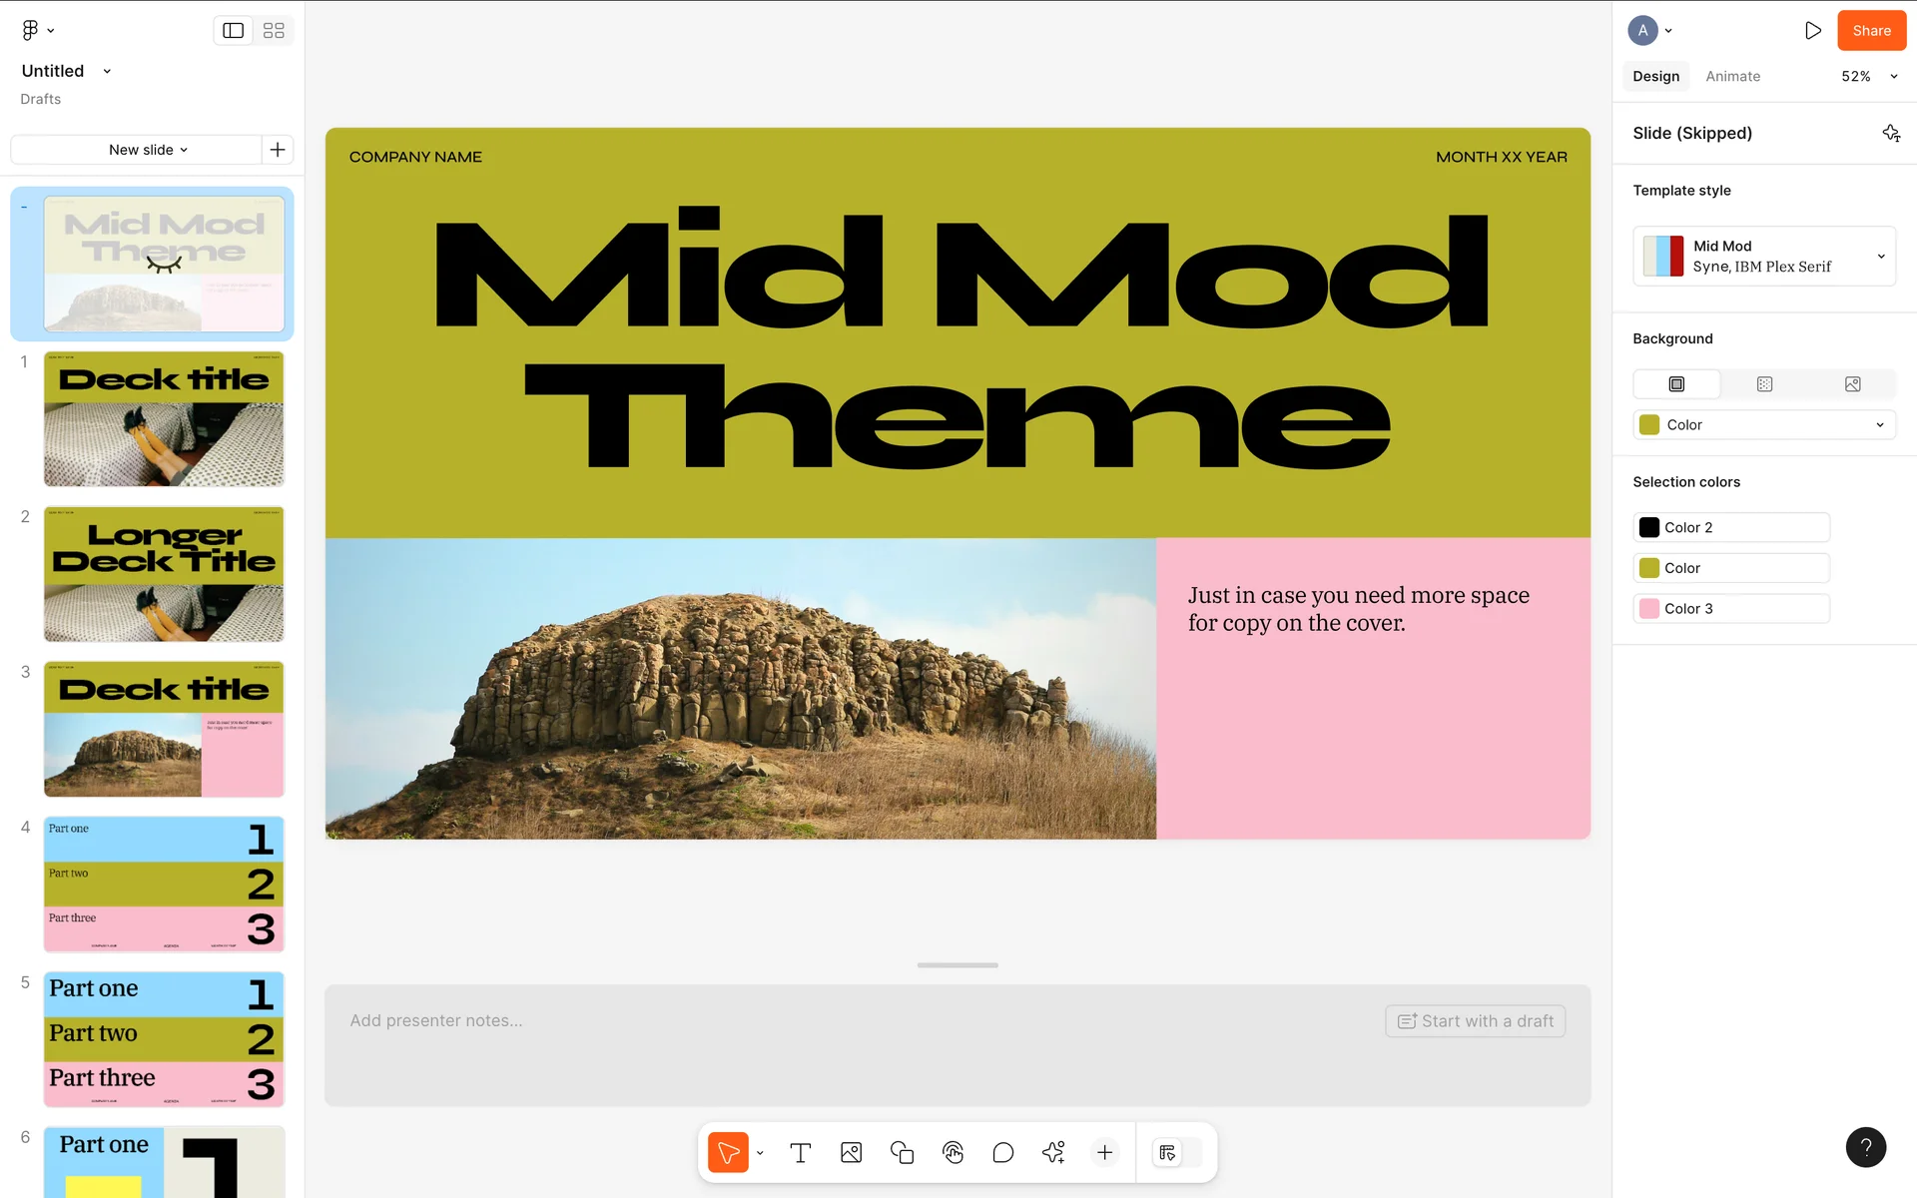The width and height of the screenshot is (1917, 1198).
Task: Switch to single slide sidebar view
Action: coord(234,31)
